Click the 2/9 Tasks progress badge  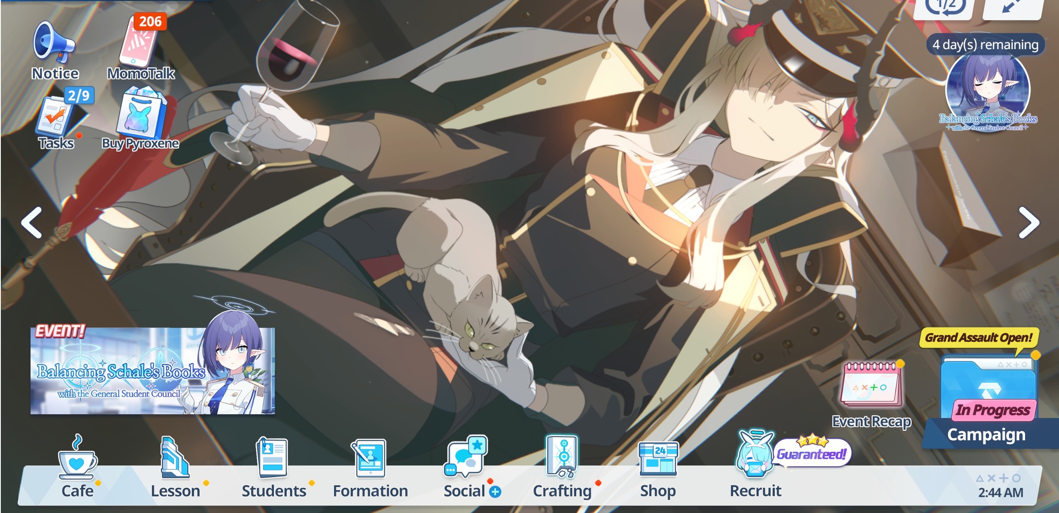coord(79,96)
